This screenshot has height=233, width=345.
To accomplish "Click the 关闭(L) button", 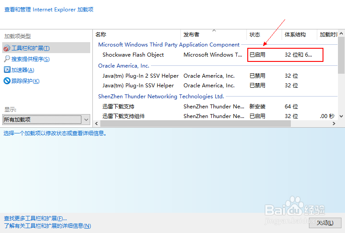I will [x=325, y=223].
